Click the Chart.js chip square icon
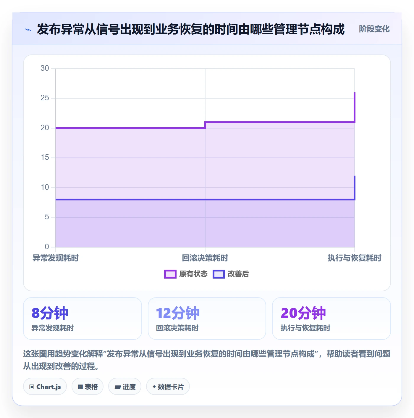414x418 pixels. (32, 387)
